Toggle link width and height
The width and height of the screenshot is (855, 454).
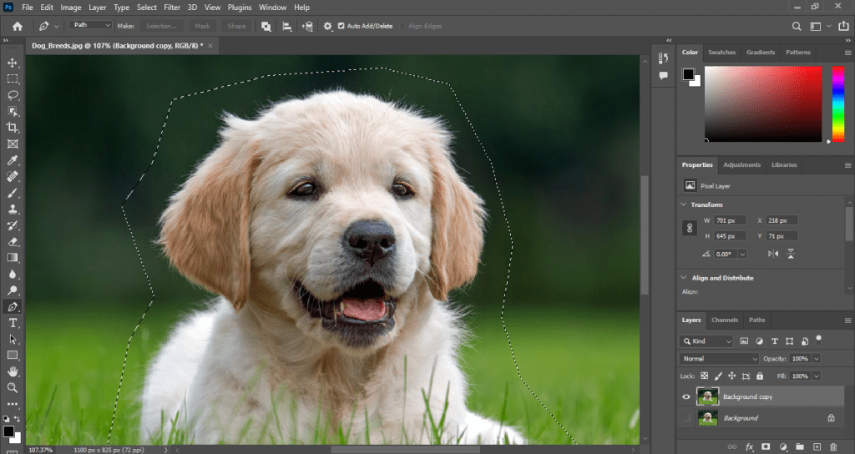[x=690, y=228]
